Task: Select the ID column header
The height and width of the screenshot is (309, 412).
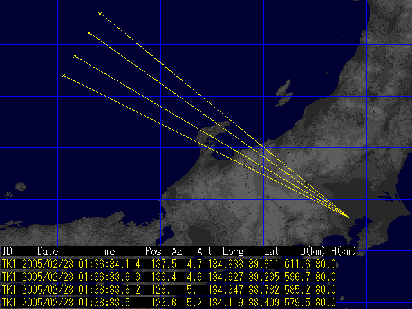Action: pos(8,250)
